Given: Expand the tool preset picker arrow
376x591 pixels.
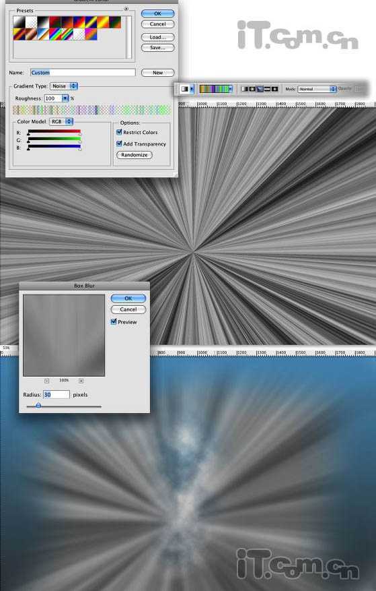Looking at the screenshot, I should tap(192, 89).
